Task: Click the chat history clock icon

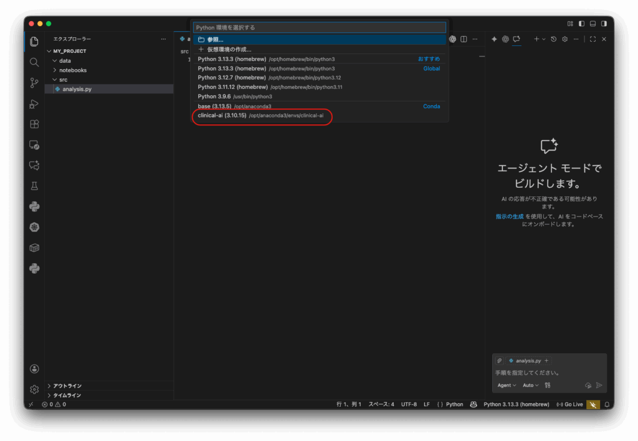Action: pos(553,39)
